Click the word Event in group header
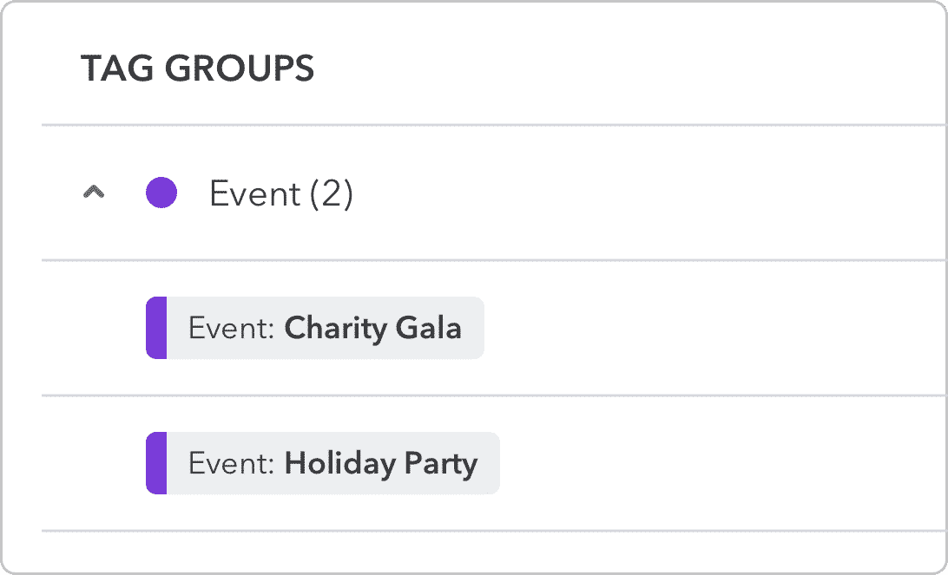 pos(252,193)
